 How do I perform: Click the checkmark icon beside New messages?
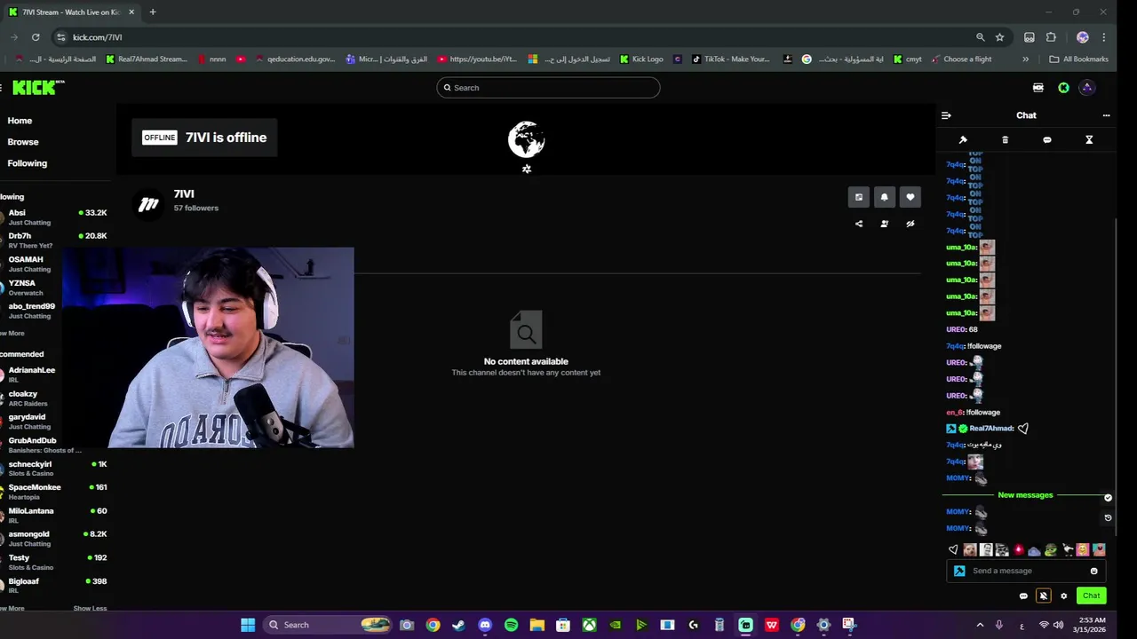(1108, 497)
